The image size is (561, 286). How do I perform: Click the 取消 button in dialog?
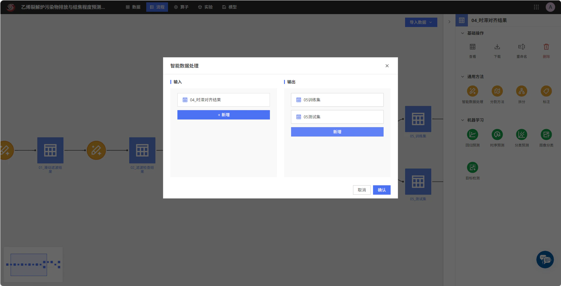pyautogui.click(x=362, y=190)
